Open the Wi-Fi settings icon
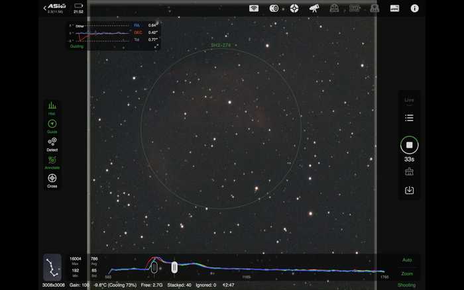Viewport: 464px width, 290px height. [253, 9]
